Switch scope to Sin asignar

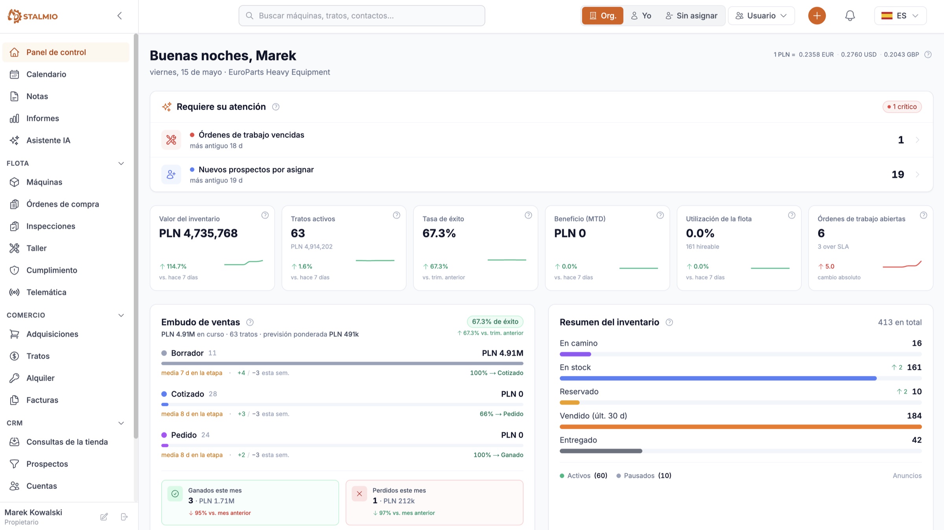tap(691, 16)
